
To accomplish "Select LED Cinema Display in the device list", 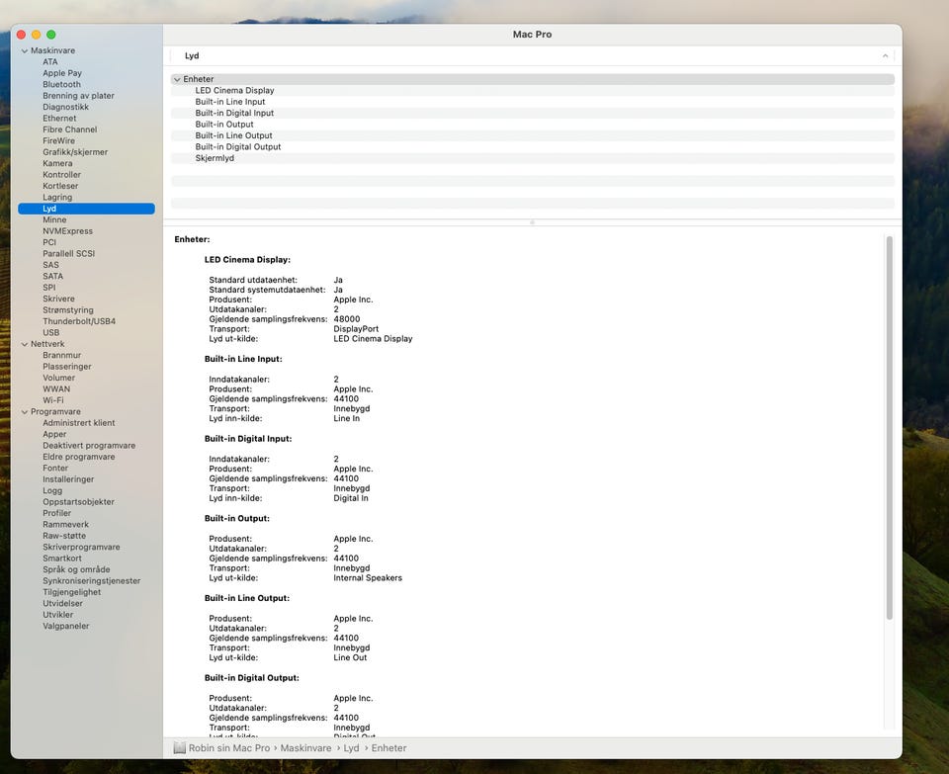I will pos(234,91).
